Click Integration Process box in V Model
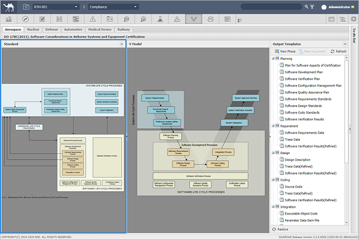Image resolution: width=359 pixels, height=240 pixels. pos(223,152)
